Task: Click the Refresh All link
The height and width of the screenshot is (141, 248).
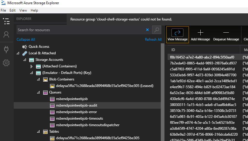Action: coord(153,39)
